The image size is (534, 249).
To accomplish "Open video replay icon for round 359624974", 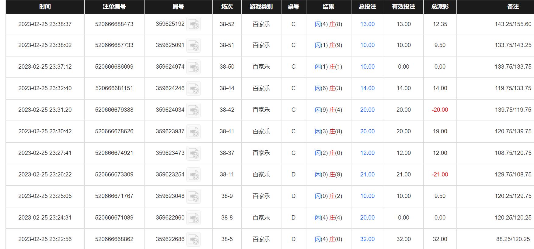I will click(x=194, y=67).
